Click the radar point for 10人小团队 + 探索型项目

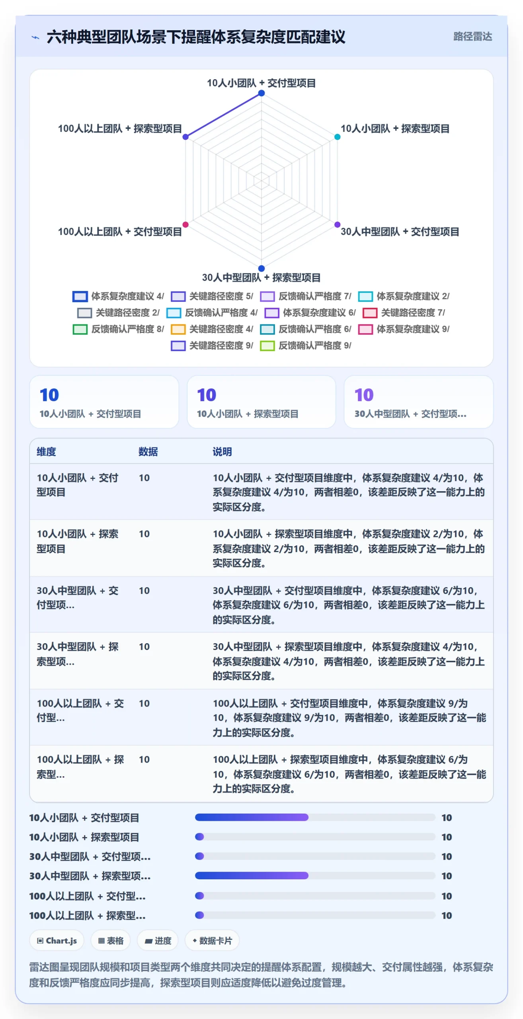337,137
